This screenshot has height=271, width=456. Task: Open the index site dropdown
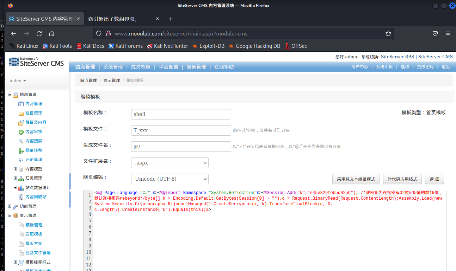pyautogui.click(x=18, y=80)
